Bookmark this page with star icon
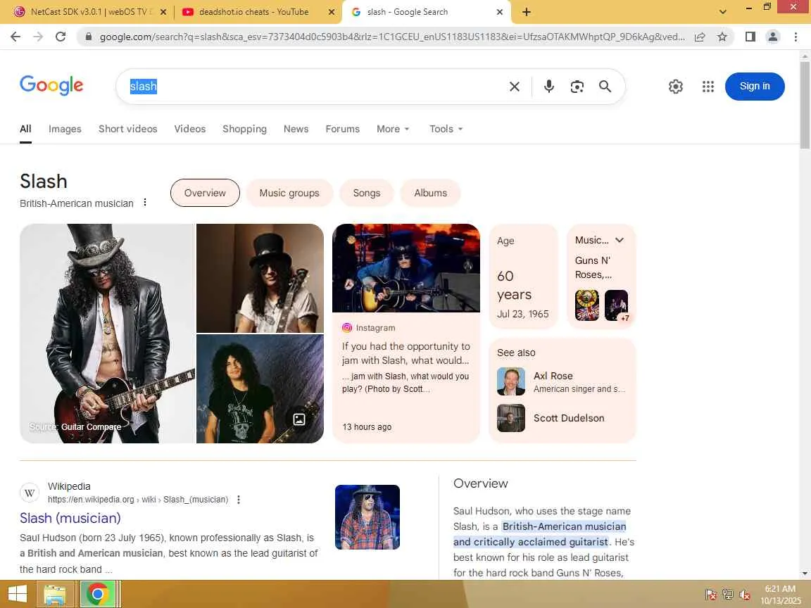This screenshot has height=608, width=811. (722, 37)
